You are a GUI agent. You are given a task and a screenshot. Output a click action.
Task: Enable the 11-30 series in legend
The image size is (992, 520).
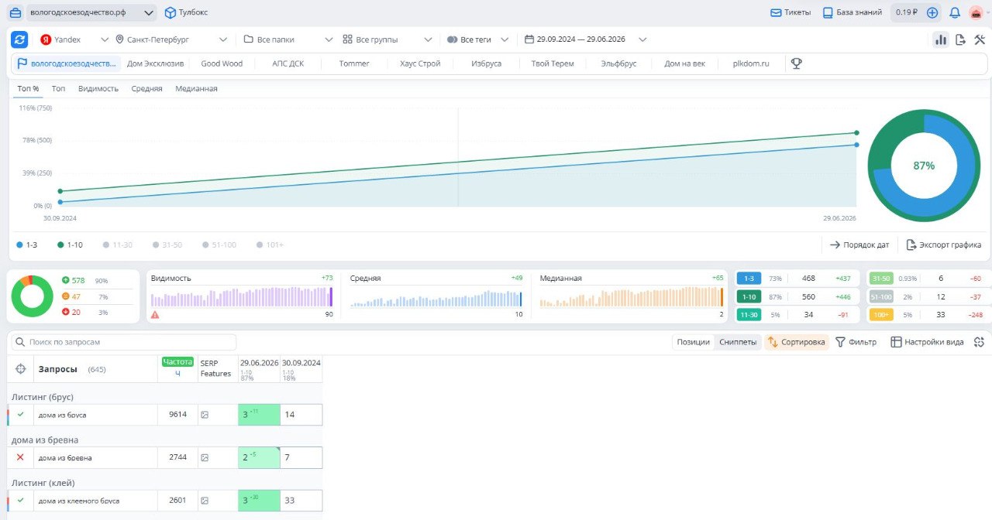pos(117,245)
